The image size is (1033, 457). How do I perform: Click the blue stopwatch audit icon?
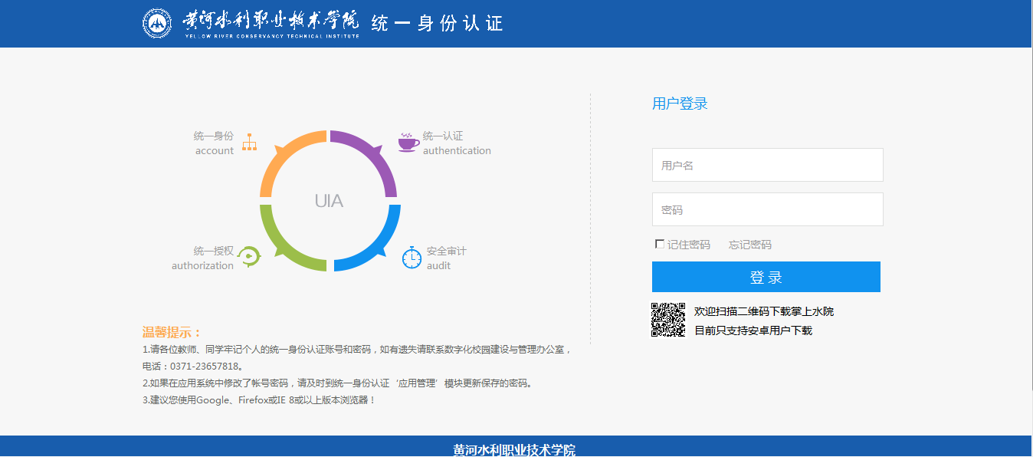click(412, 258)
